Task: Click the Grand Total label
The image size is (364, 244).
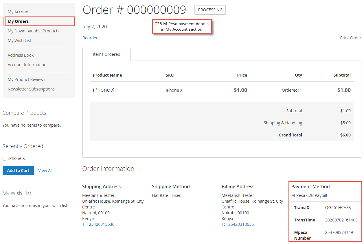Action: click(290, 135)
